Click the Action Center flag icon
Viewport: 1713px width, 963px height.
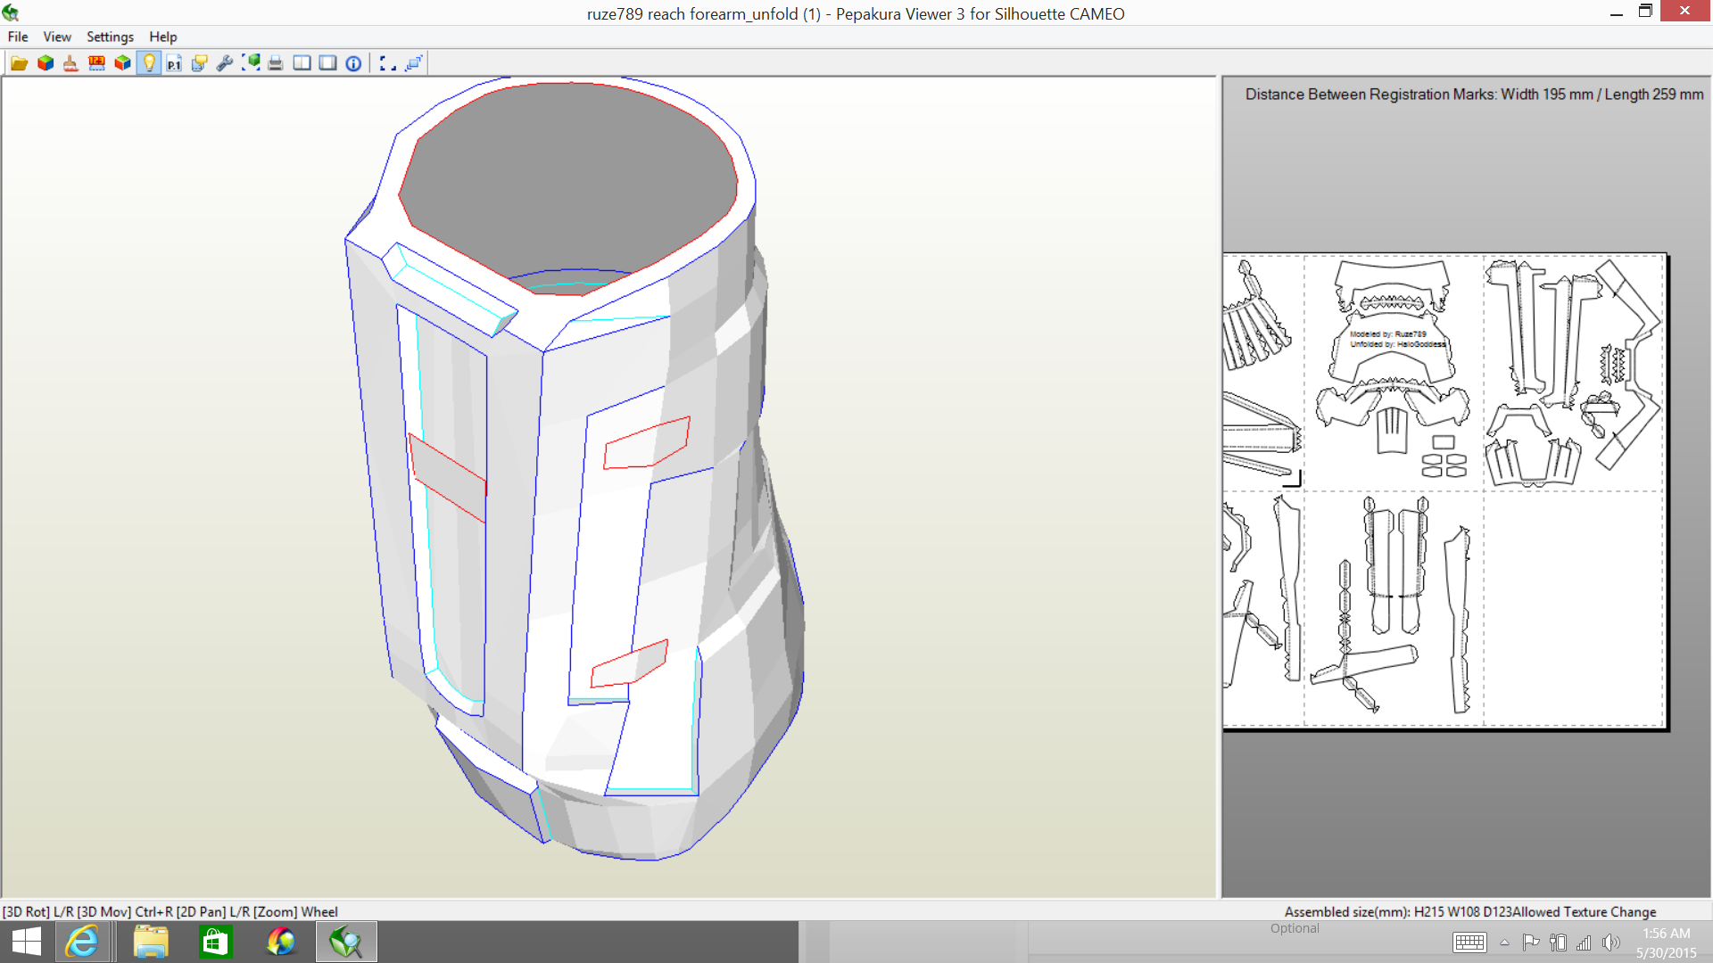[1531, 942]
